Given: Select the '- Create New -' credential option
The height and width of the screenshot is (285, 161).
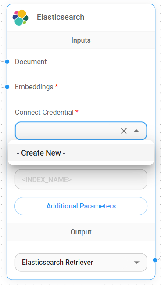Looking at the screenshot, I should click(81, 153).
